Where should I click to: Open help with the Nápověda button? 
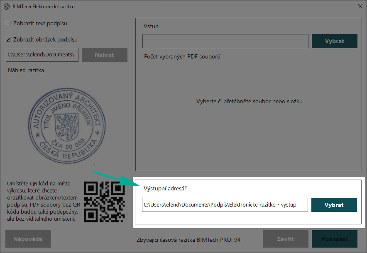click(28, 239)
